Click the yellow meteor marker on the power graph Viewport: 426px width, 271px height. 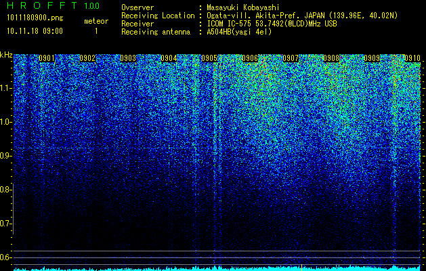click(301, 266)
